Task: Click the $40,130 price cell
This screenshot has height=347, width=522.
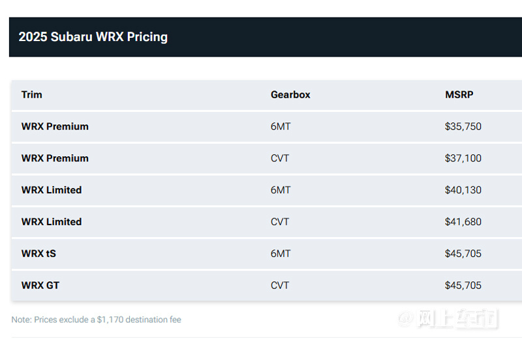Action: click(x=463, y=190)
